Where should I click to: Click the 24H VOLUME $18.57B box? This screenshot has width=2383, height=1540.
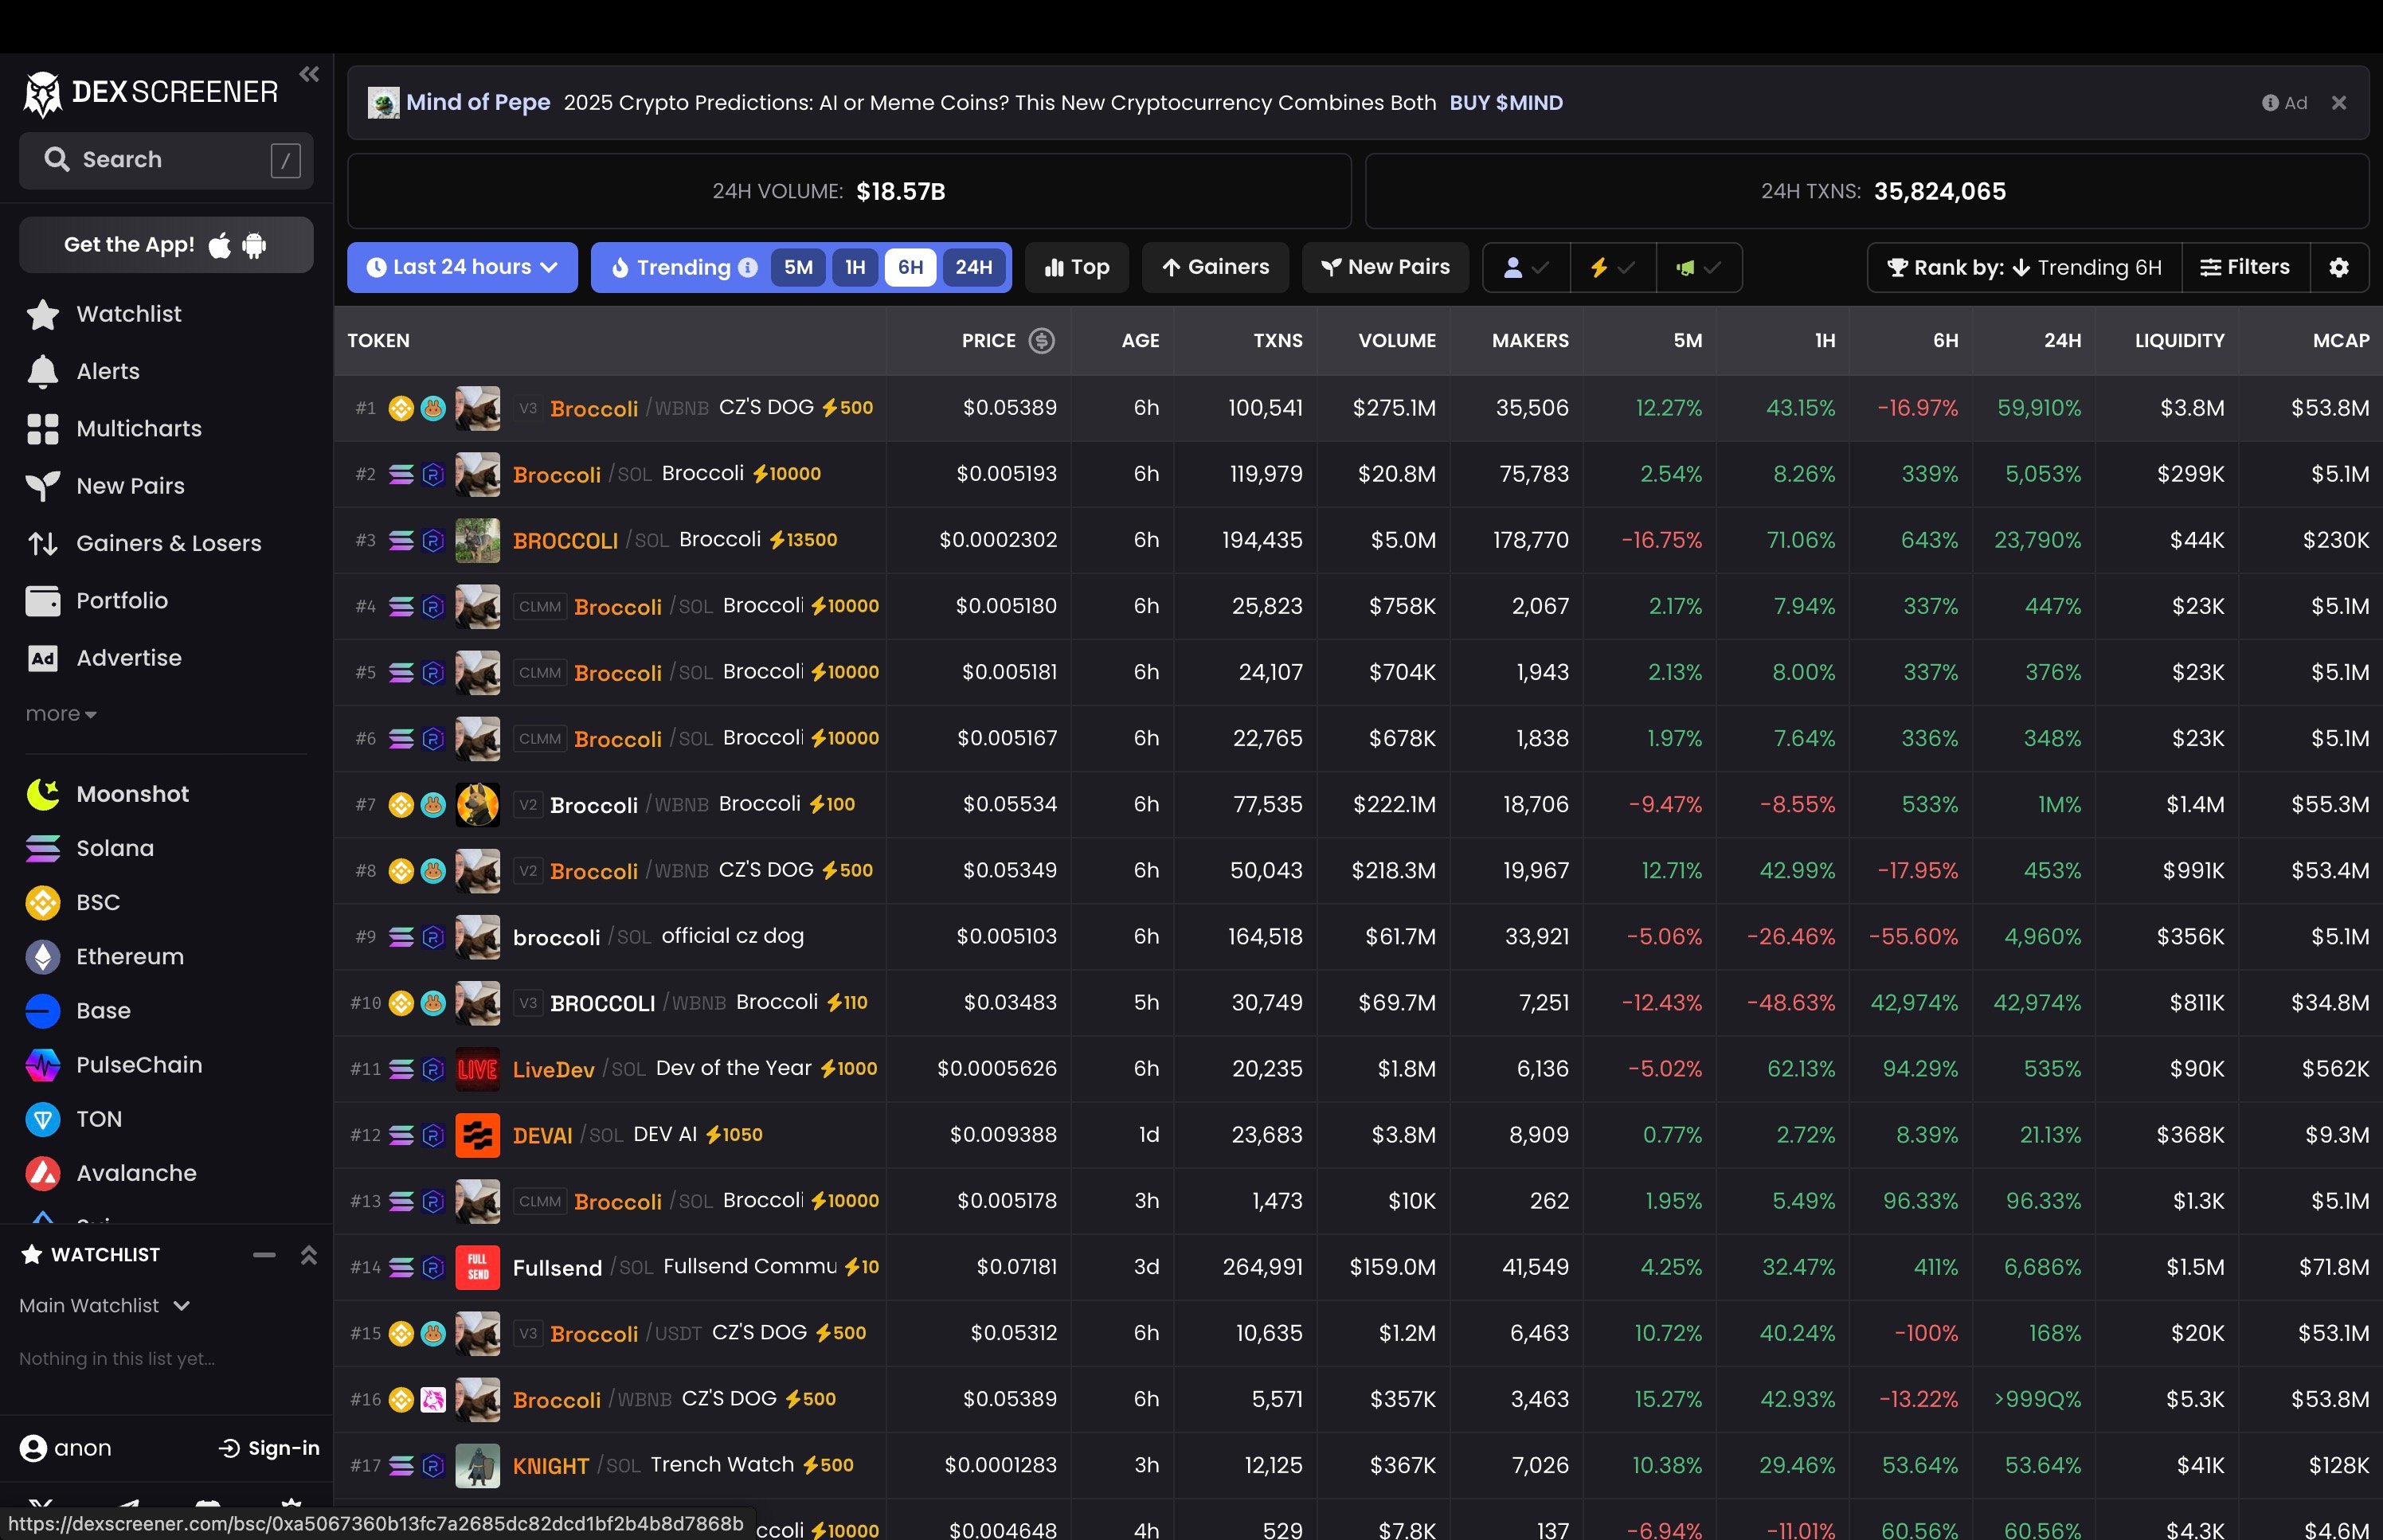pyautogui.click(x=849, y=191)
